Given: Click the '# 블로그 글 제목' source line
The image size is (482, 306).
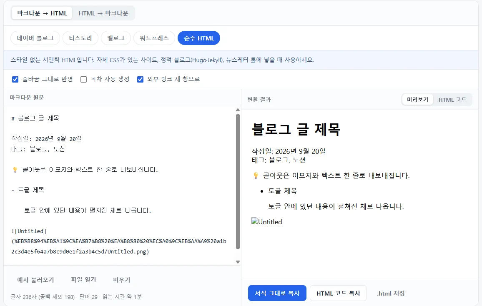Looking at the screenshot, I should point(35,118).
